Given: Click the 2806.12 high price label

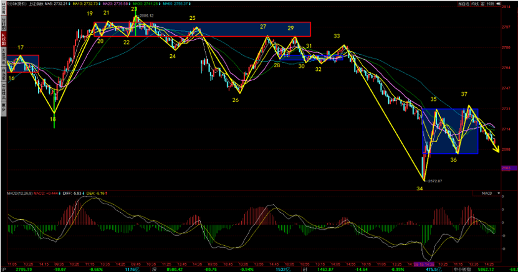Looking at the screenshot, I should (x=145, y=16).
